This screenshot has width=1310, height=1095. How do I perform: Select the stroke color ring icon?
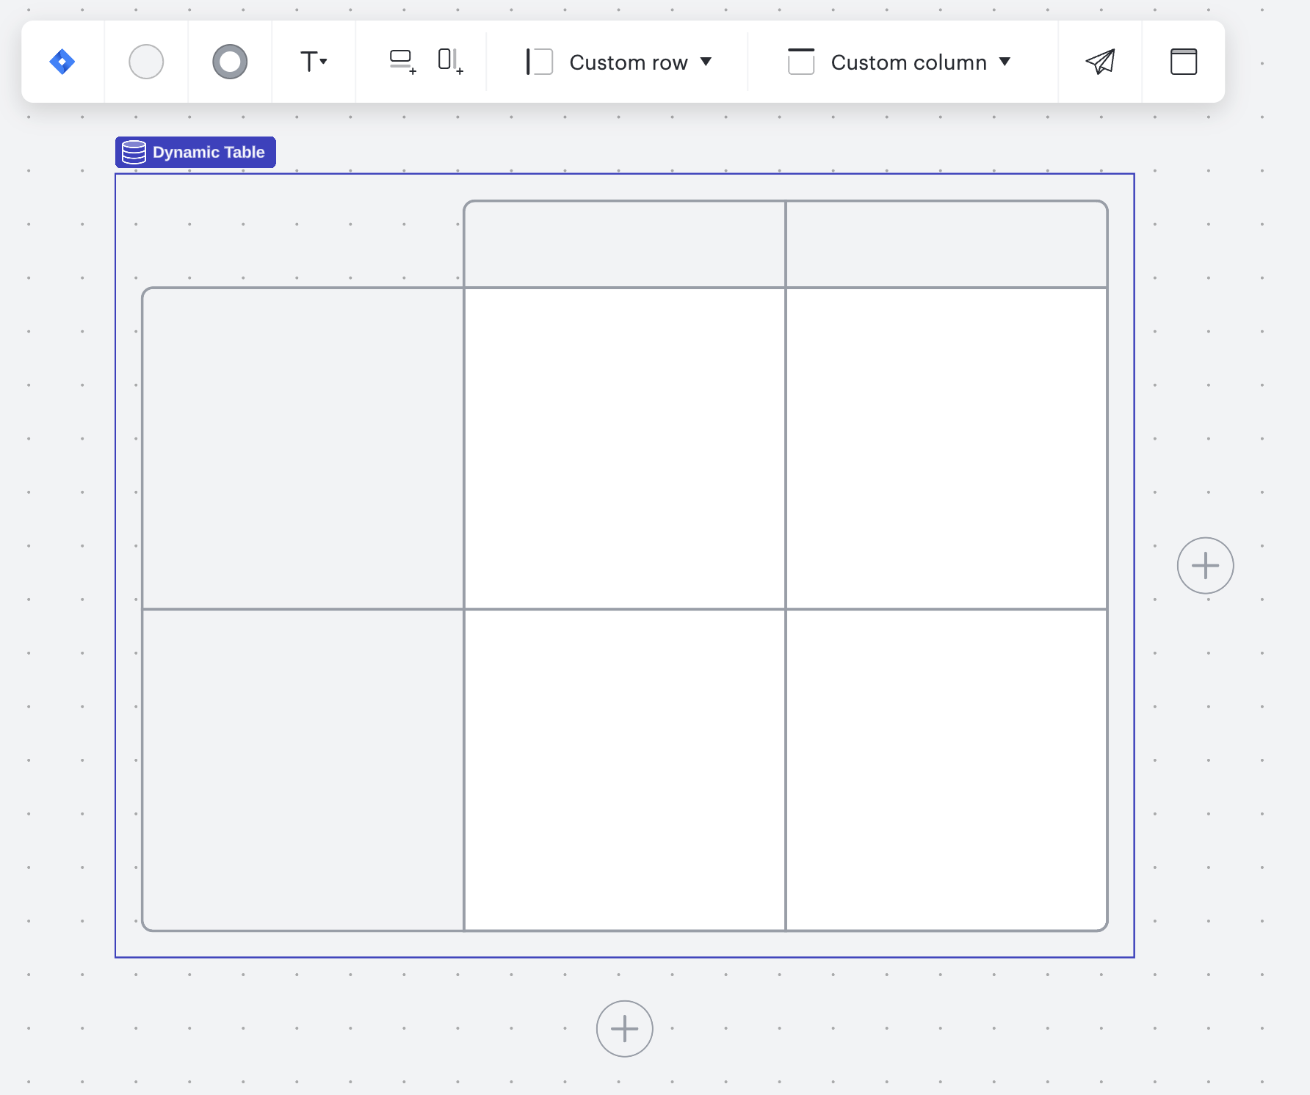point(230,62)
